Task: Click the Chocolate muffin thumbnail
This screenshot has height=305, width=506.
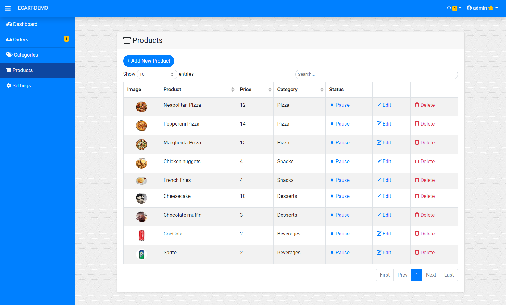Action: [x=141, y=217]
